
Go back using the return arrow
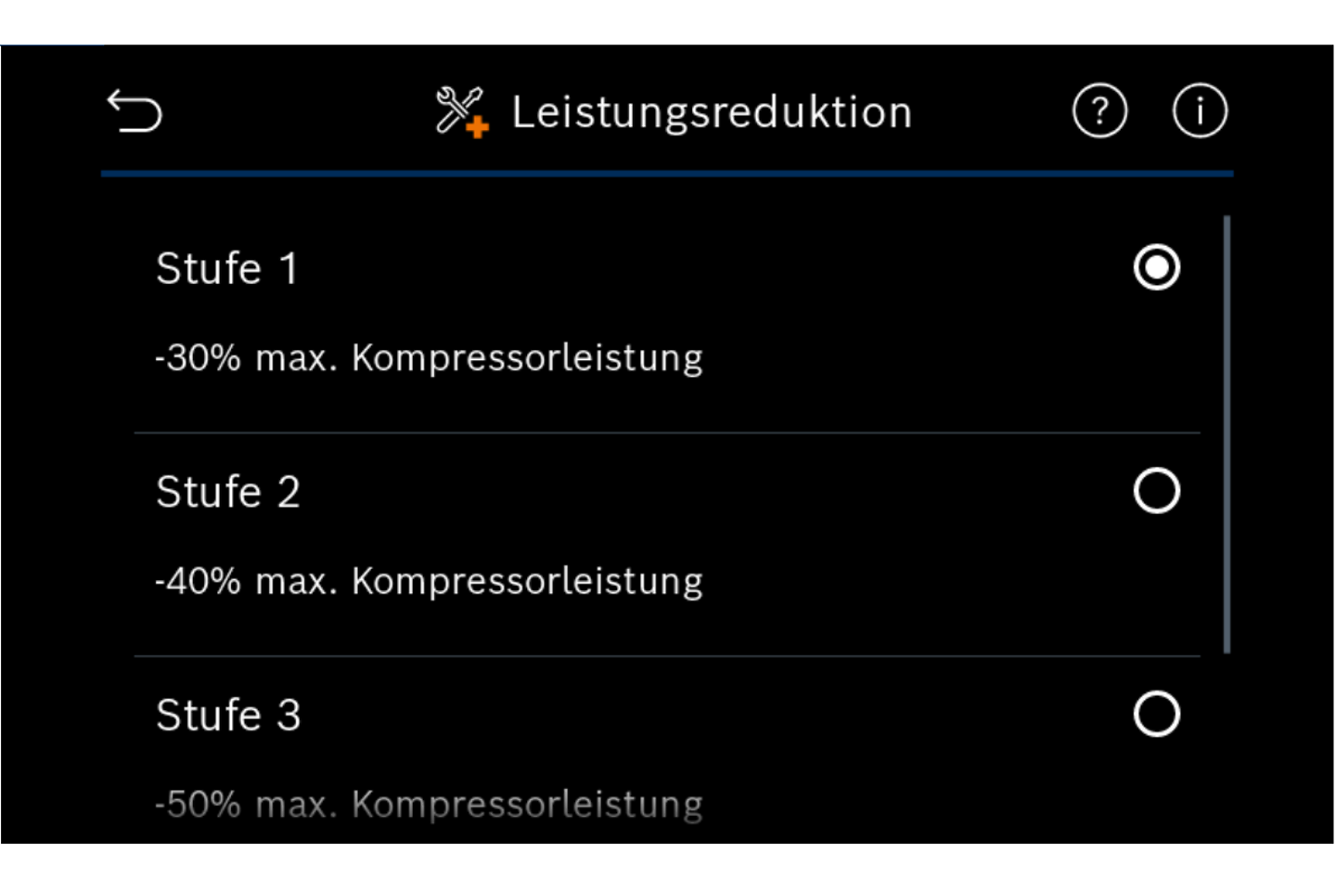point(135,111)
